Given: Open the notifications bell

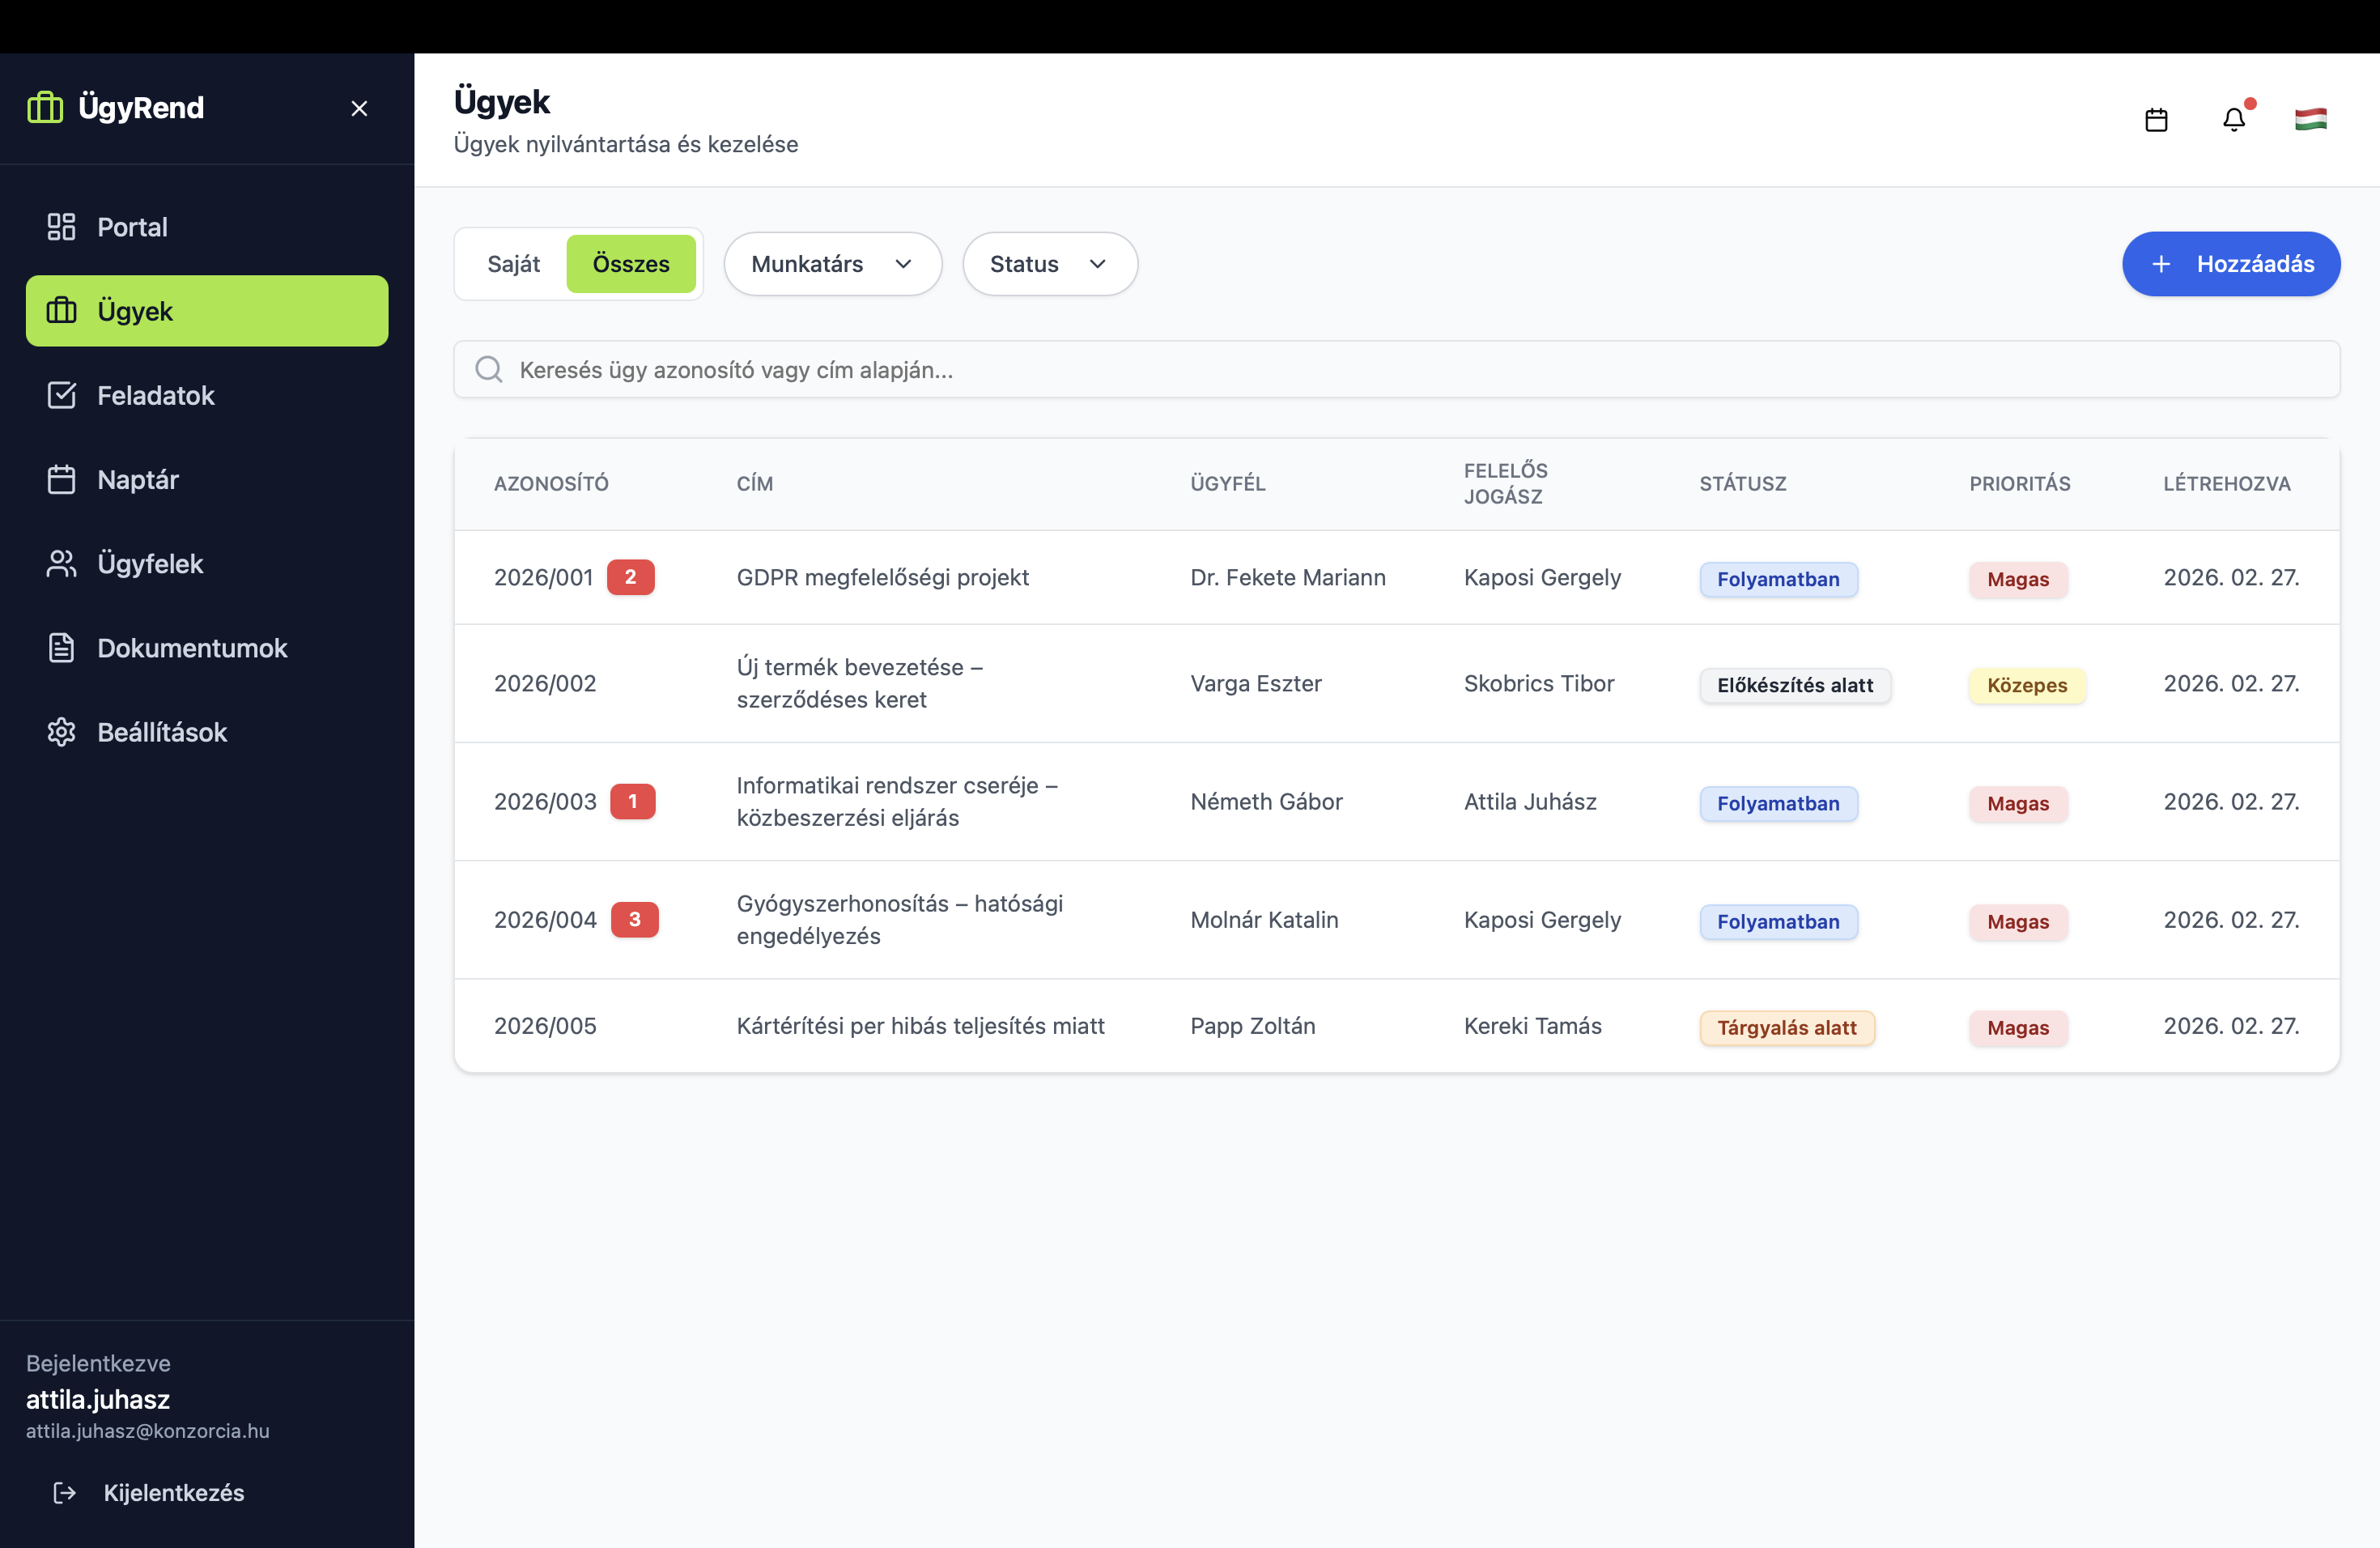Looking at the screenshot, I should pyautogui.click(x=2233, y=120).
